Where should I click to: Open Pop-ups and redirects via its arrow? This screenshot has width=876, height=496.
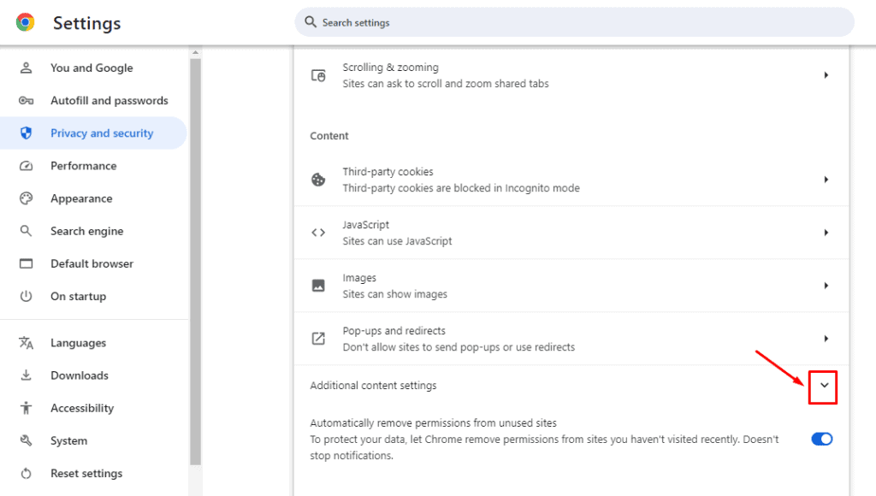click(826, 339)
